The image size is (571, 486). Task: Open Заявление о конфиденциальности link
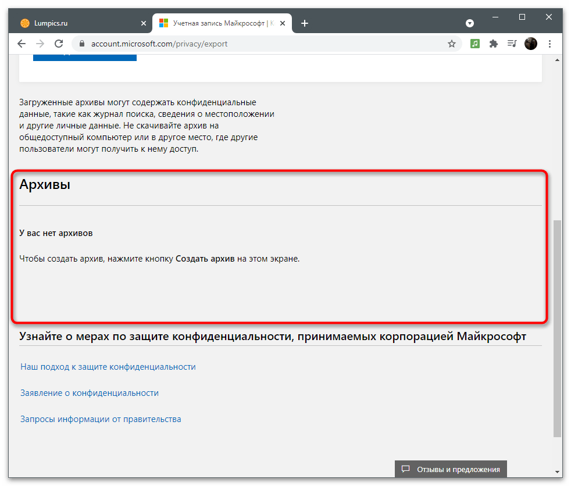click(x=90, y=393)
